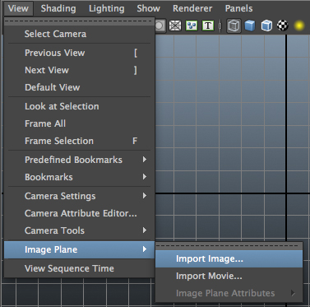Open the View menu
The height and width of the screenshot is (307, 310).
18,8
